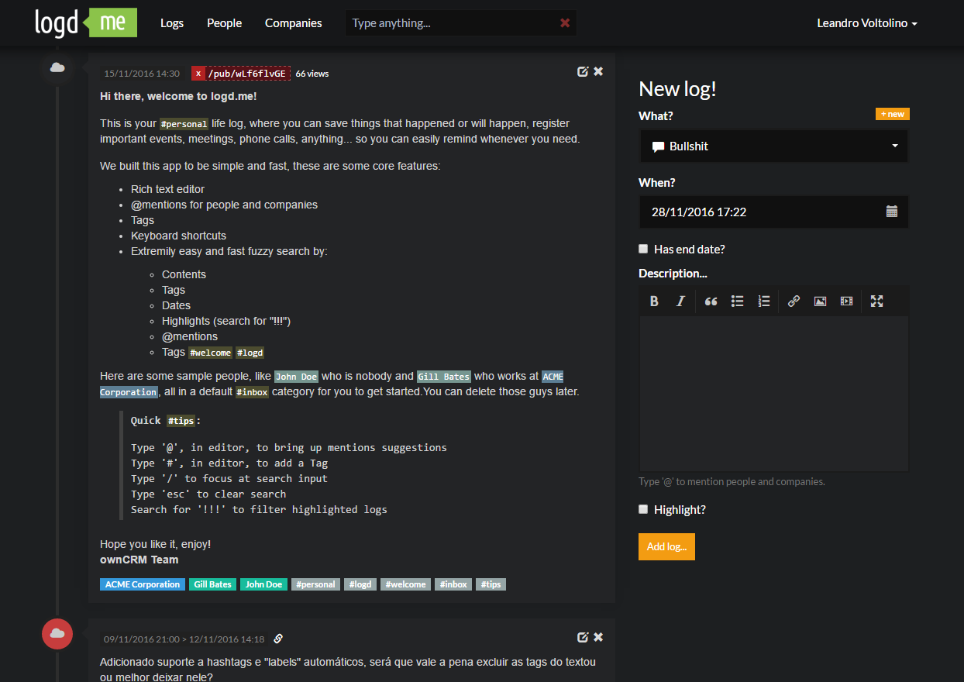Delete the welcome log entry
Image resolution: width=964 pixels, height=682 pixels.
598,71
